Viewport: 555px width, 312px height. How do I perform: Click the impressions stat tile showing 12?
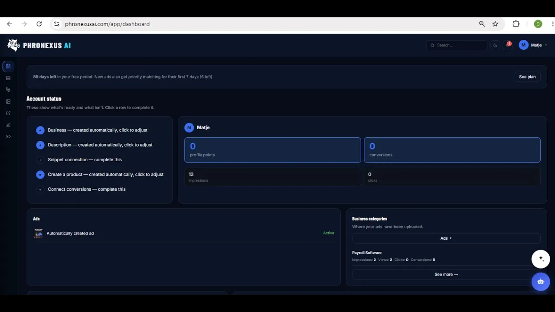point(273,177)
